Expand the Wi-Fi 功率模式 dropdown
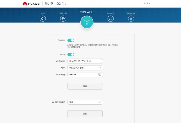181x123 pixels. pyautogui.click(x=85, y=102)
